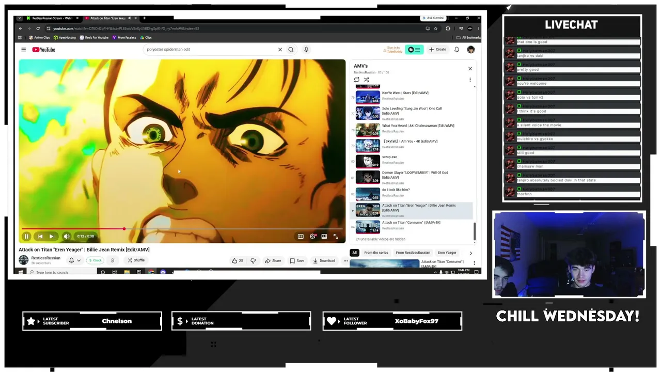This screenshot has width=661, height=372.
Task: Click Ask Gemini in the browser
Action: (x=433, y=18)
